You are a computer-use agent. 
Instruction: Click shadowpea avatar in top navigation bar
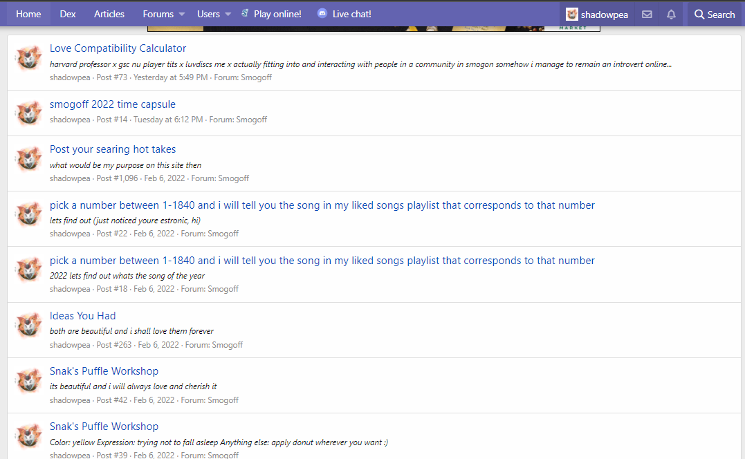pos(572,15)
